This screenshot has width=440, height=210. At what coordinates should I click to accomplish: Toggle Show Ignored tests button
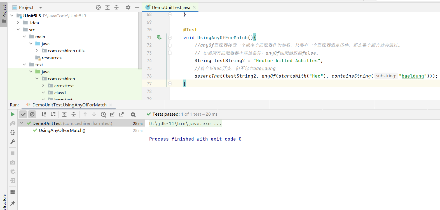(32, 114)
